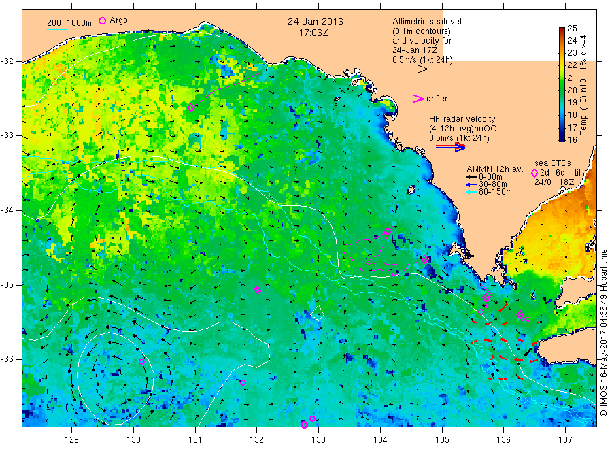Click the magenta Argo circle in the legend

pos(102,20)
